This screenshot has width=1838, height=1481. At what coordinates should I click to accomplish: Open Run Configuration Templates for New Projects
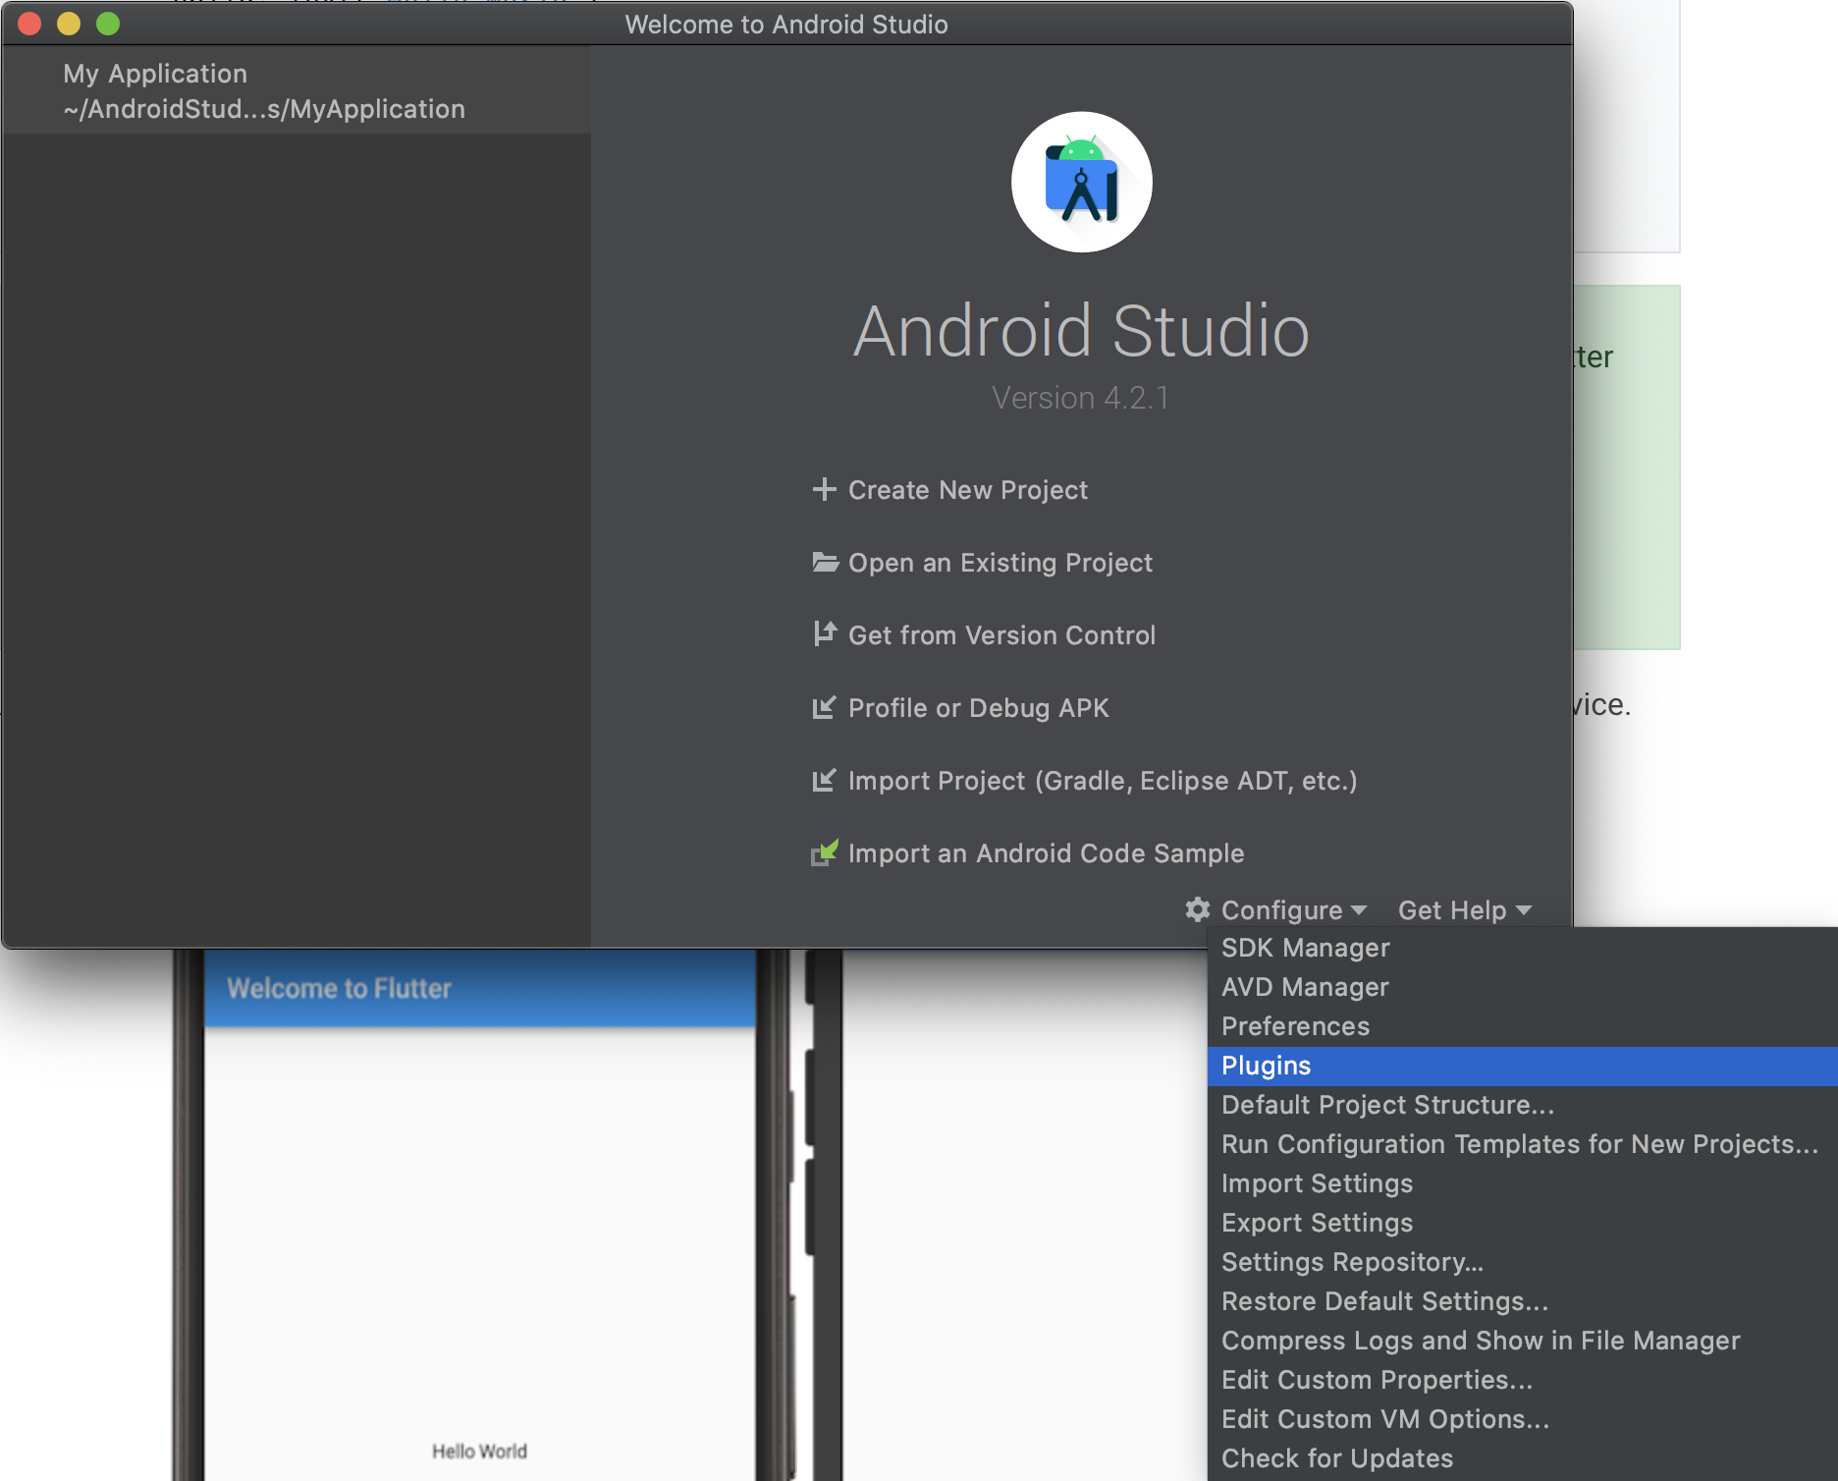1522,1144
